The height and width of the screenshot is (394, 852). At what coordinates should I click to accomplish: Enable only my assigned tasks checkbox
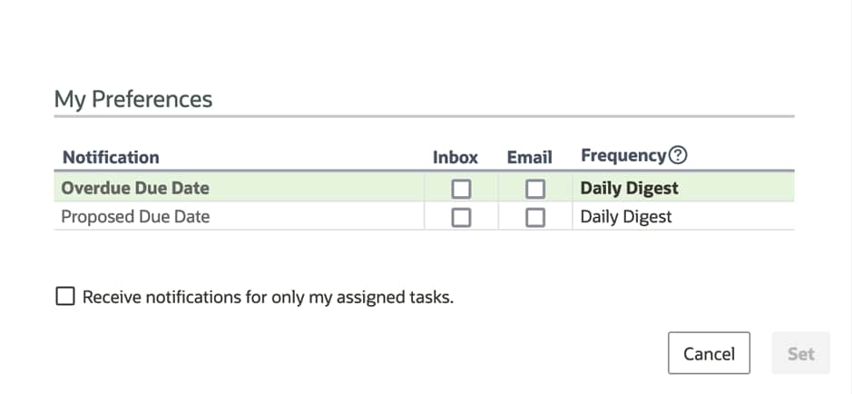(x=65, y=297)
